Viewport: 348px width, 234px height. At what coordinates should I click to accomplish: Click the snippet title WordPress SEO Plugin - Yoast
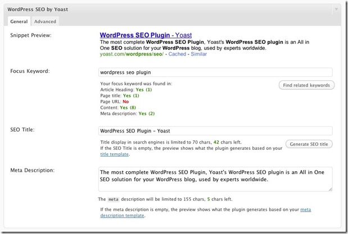[146, 35]
